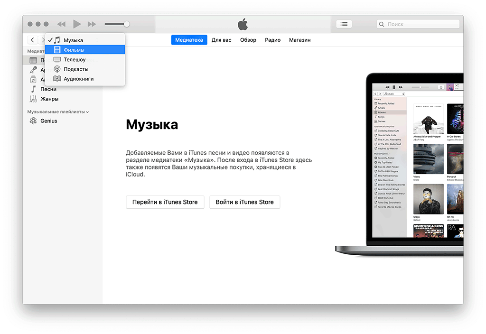Click the open book icon next to Аудиокниги
486x334 pixels.
tap(57, 79)
